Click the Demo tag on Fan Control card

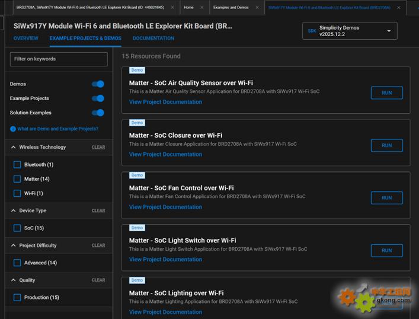[137, 175]
